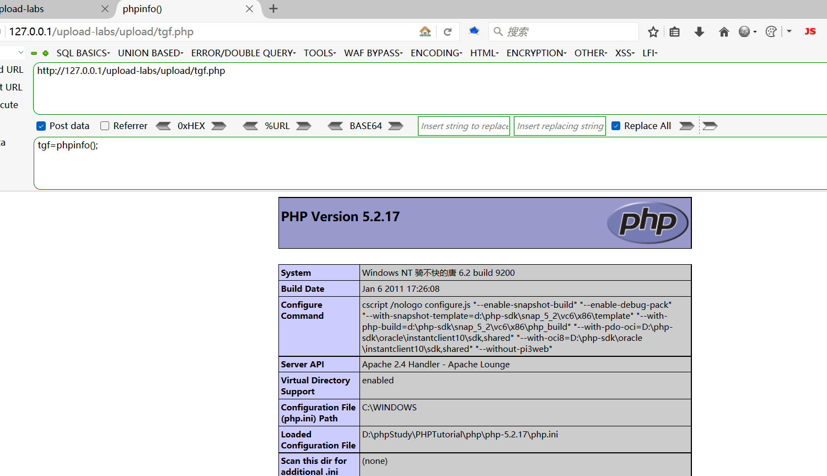Bookmark this page with the star icon
Screen dimensions: 827x476
(653, 32)
